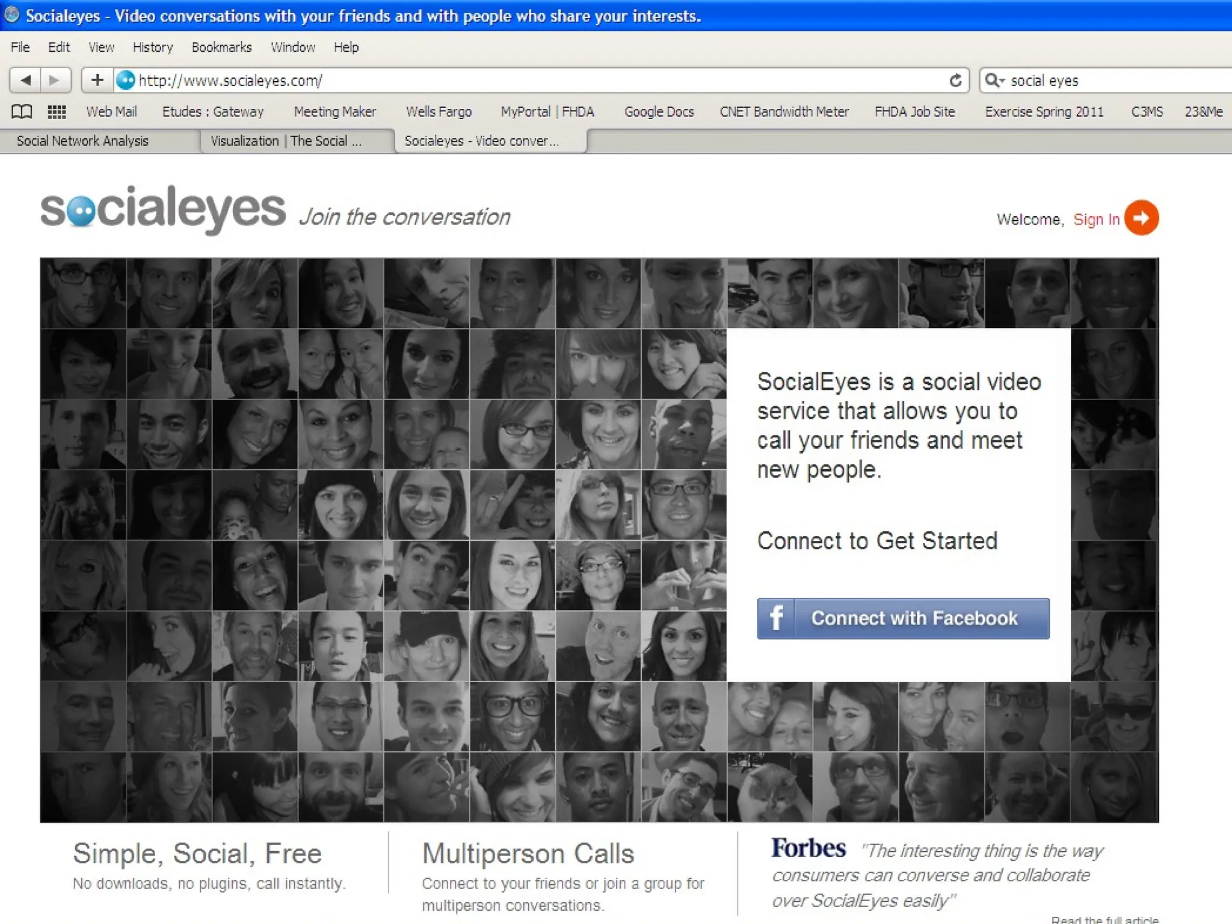This screenshot has width=1232, height=924.
Task: Click the socialeyes logo
Action: click(x=162, y=209)
